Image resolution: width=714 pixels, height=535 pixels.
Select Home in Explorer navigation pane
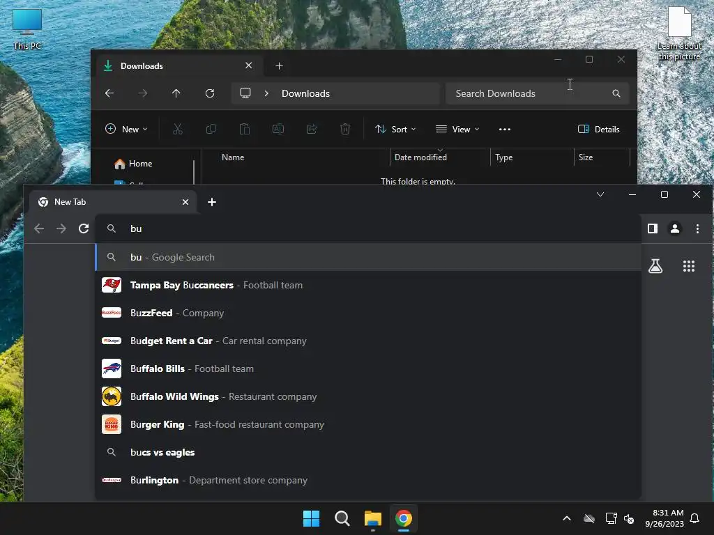133,164
